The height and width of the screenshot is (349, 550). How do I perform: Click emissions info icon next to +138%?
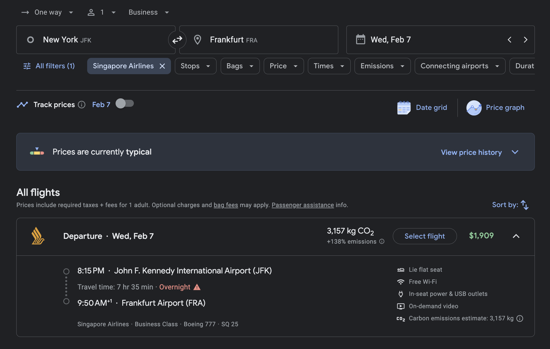point(382,241)
